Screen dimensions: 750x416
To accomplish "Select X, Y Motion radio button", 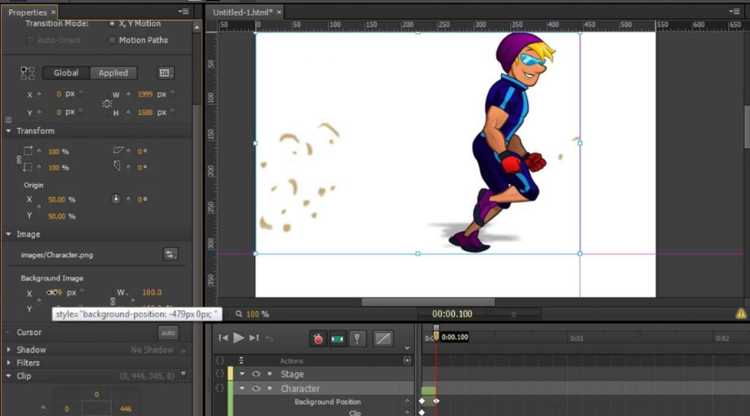I will click(x=112, y=23).
